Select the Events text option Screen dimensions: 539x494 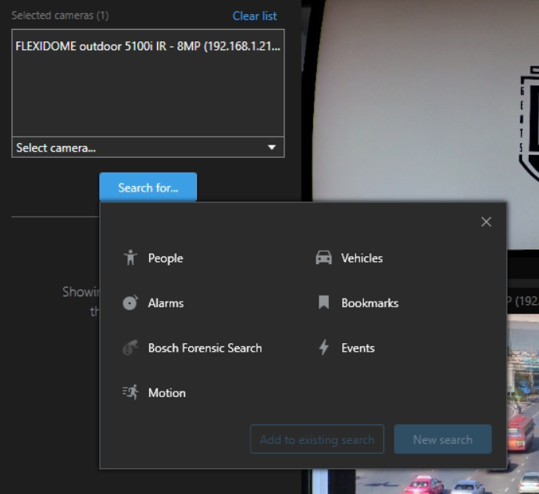(x=358, y=349)
